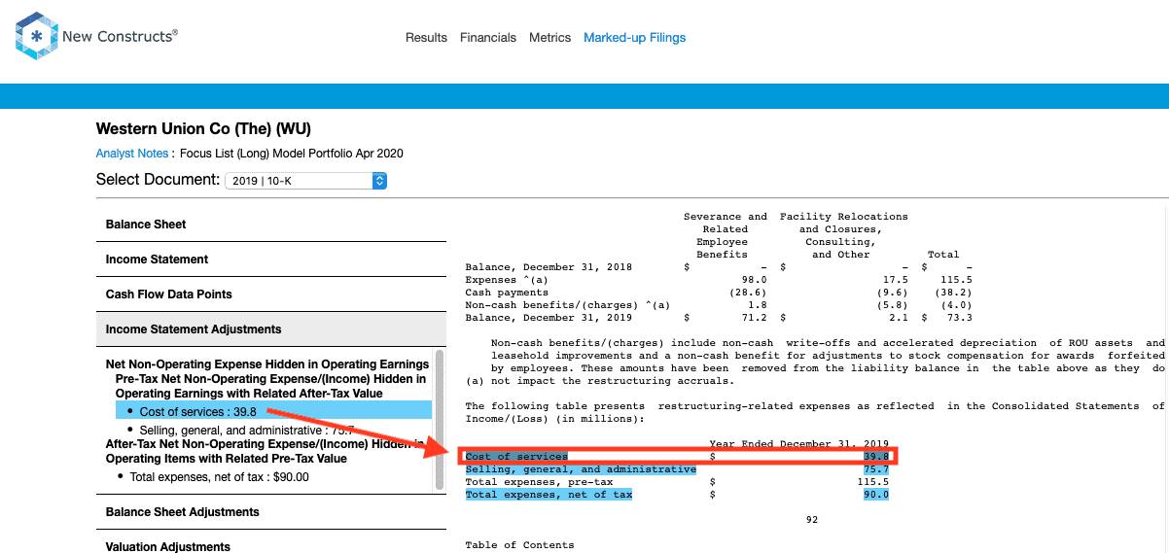Viewport: 1169px width, 553px height.
Task: Select 'Total expenses, net of tax : $90.00' item
Action: click(219, 477)
